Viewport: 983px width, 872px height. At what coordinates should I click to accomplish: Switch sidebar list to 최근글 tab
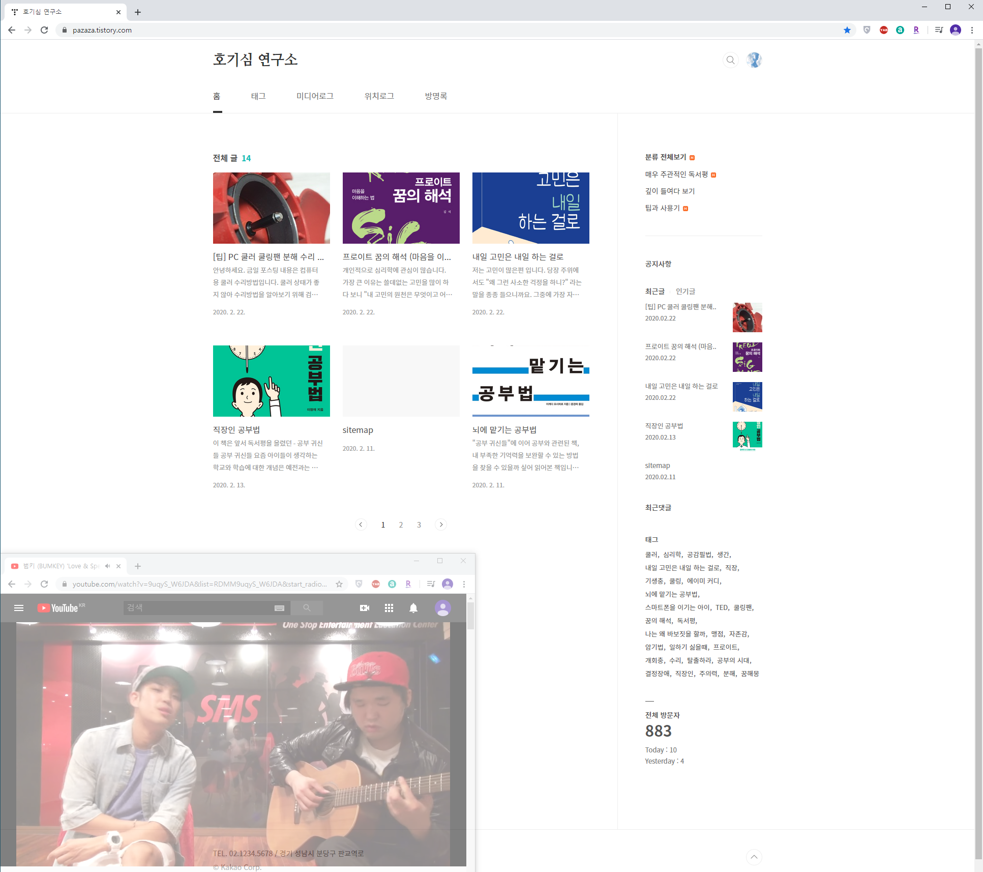click(655, 292)
